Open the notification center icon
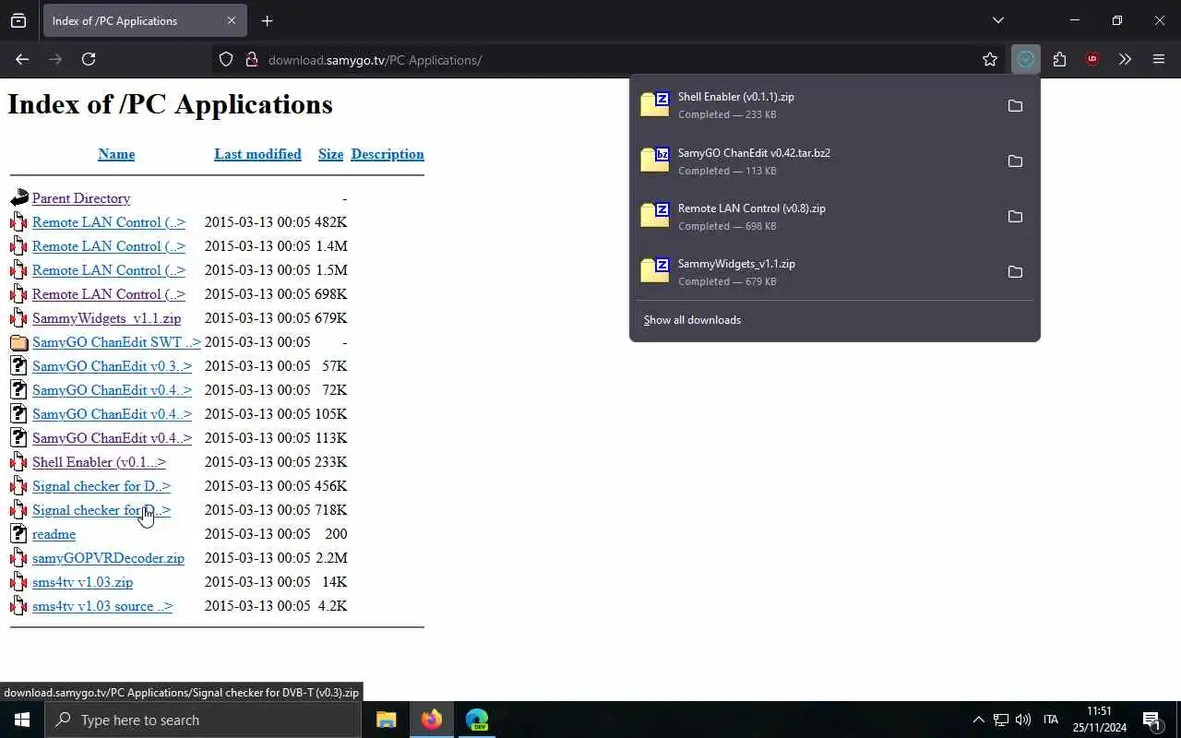 coord(1151,720)
